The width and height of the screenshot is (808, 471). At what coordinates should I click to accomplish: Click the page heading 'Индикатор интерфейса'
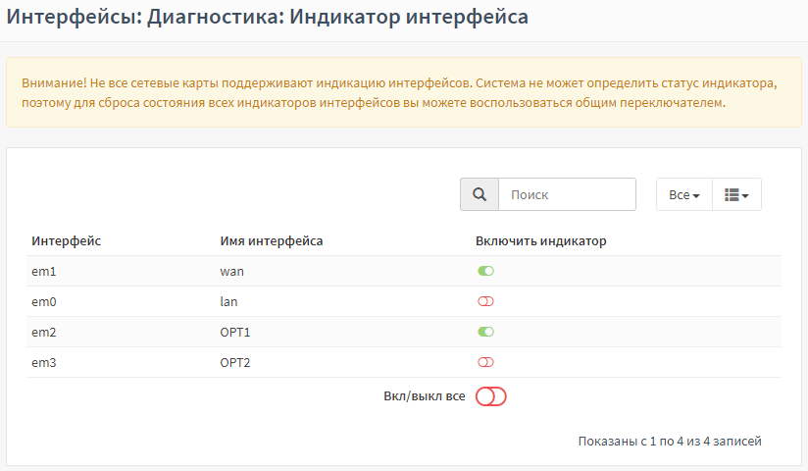click(x=409, y=17)
